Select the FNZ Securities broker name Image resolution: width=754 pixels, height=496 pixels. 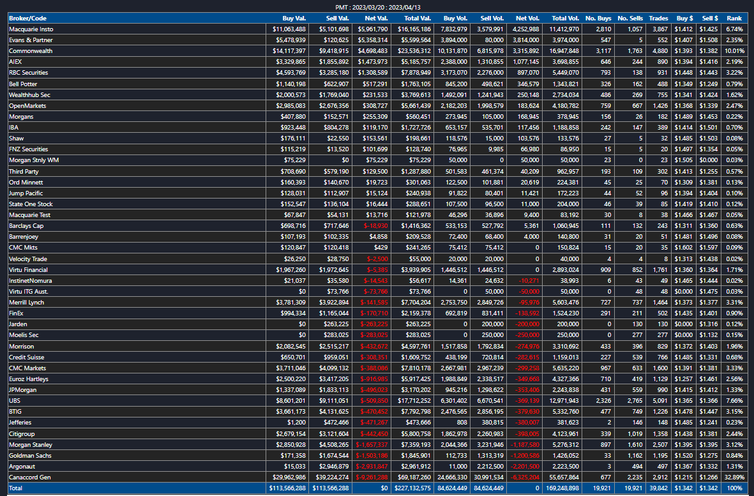28,149
